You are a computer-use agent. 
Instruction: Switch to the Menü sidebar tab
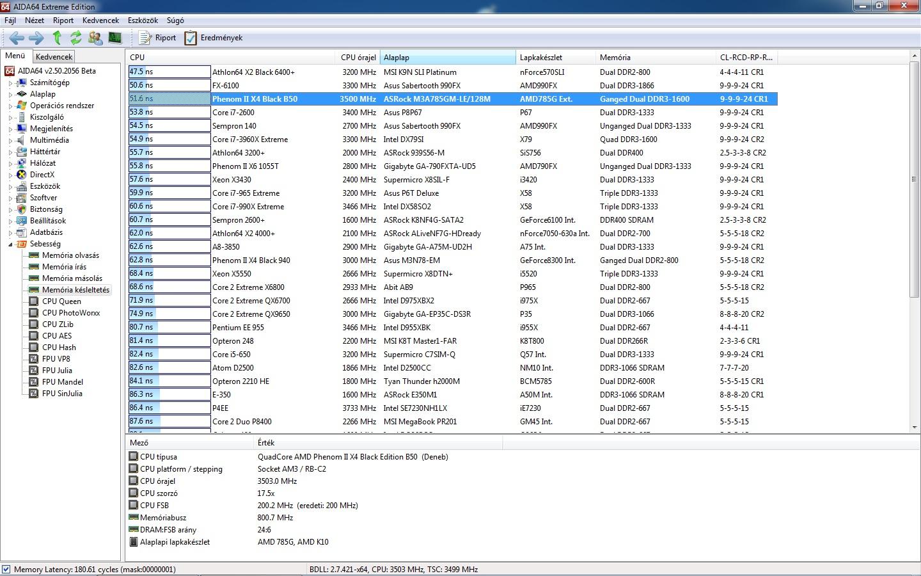pyautogui.click(x=15, y=56)
